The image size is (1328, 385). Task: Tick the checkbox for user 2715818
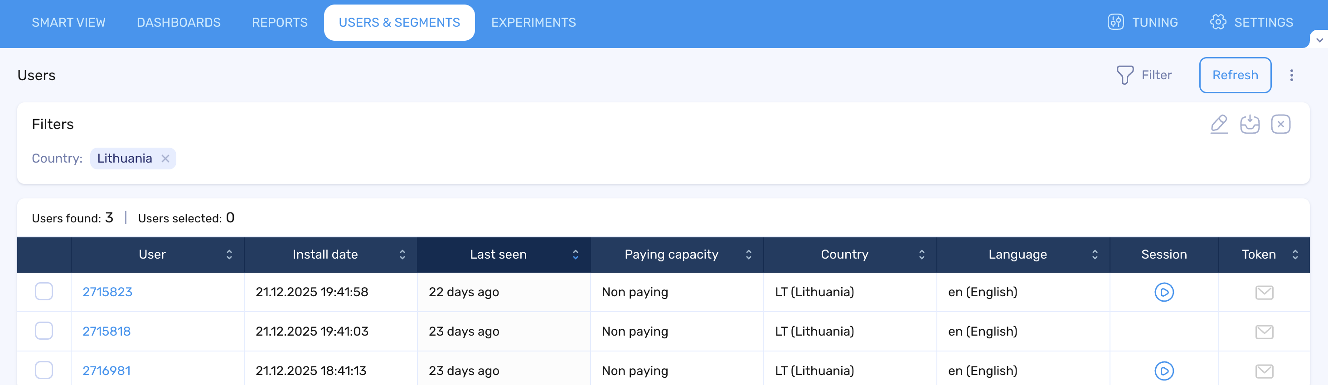(x=44, y=331)
